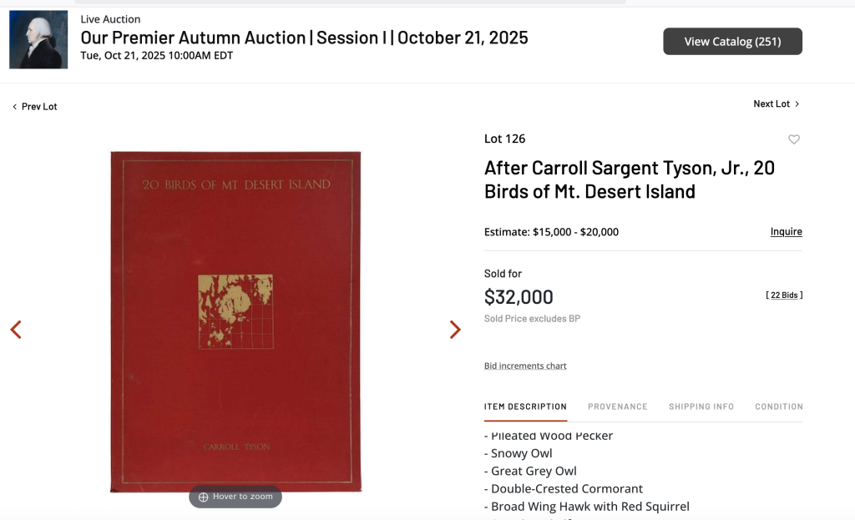
Task: Click the gold island map emblem
Action: (235, 311)
